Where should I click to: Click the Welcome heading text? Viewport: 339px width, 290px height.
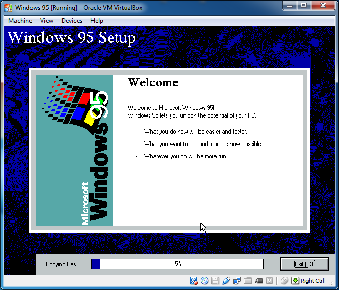153,82
